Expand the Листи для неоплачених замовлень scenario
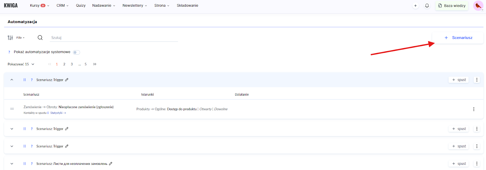Viewport: 486px width, 170px height. [12, 164]
